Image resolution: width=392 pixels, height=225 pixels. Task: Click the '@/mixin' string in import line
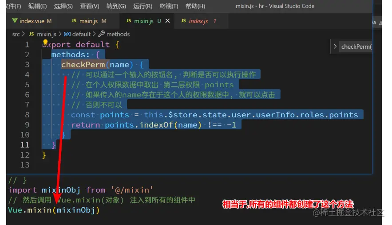tap(132, 190)
